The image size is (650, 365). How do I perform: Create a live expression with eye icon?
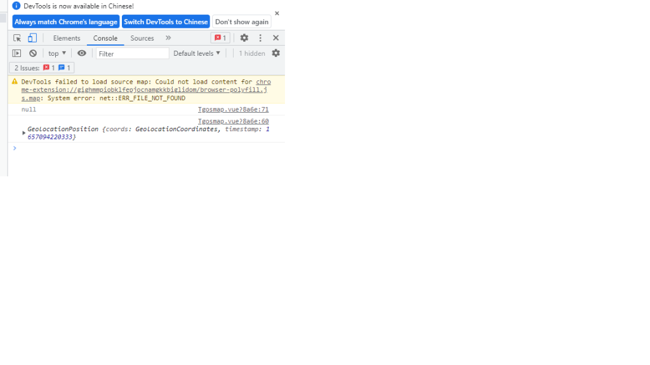(x=82, y=53)
